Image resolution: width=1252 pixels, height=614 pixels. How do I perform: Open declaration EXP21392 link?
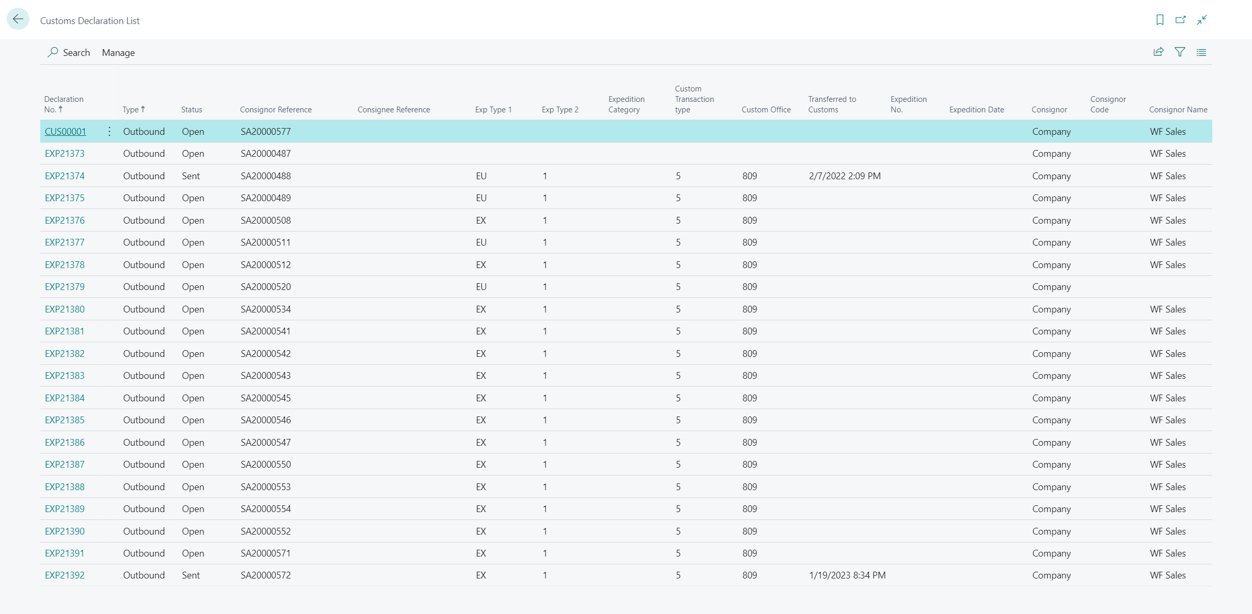[x=64, y=575]
